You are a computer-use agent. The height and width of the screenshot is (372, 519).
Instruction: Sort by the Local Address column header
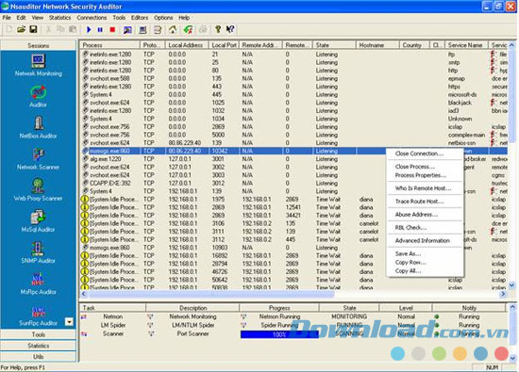click(186, 45)
